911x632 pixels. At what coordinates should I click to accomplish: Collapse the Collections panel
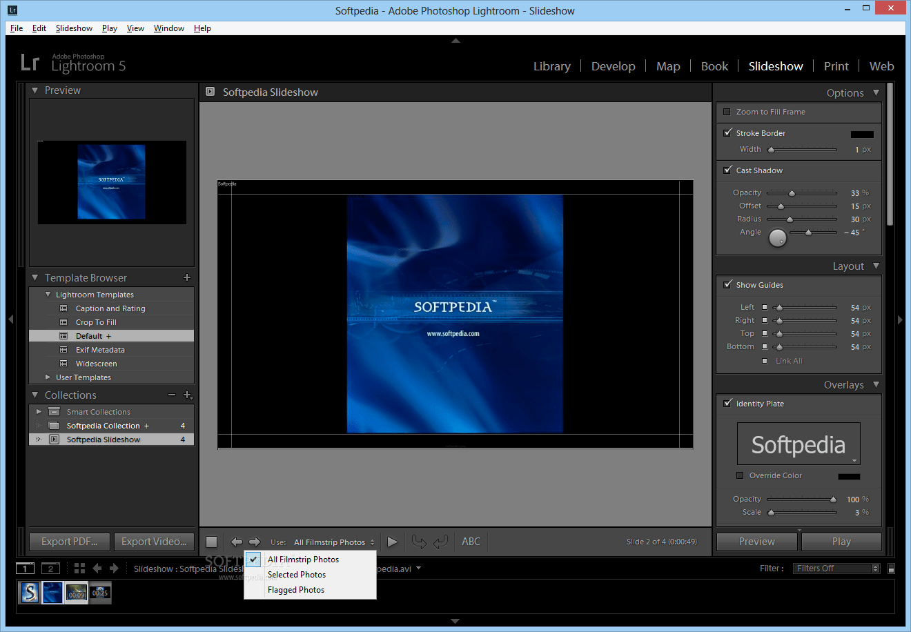click(35, 395)
